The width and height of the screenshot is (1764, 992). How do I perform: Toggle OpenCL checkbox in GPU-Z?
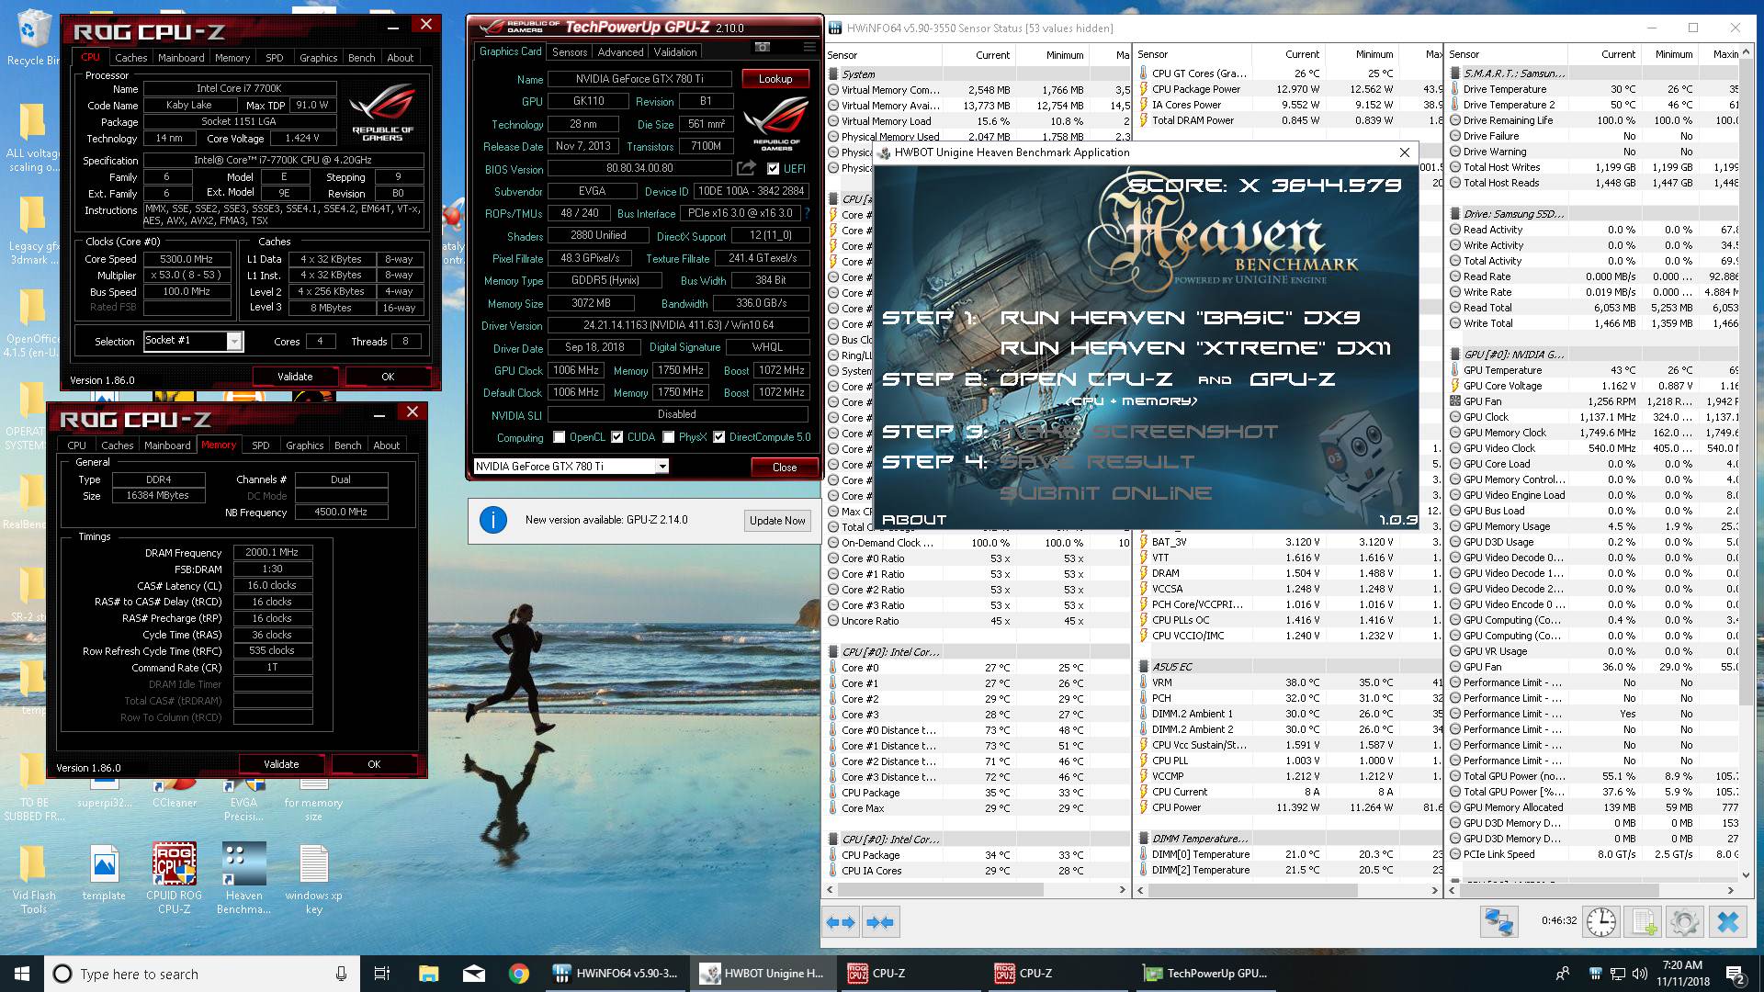pos(559,437)
